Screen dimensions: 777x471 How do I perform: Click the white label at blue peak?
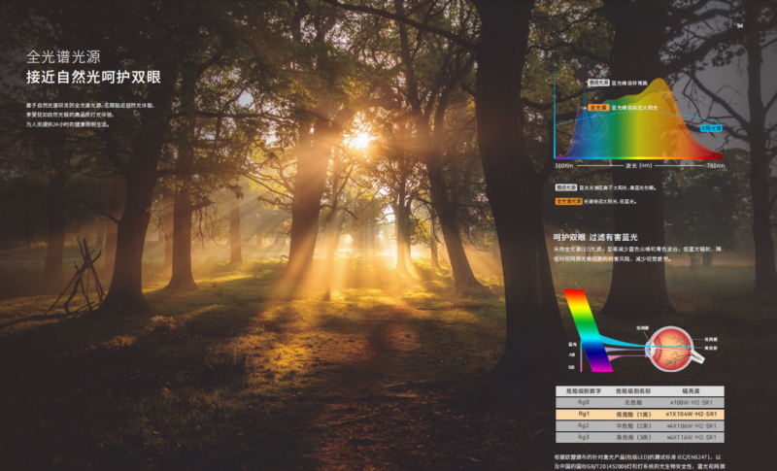pos(598,84)
